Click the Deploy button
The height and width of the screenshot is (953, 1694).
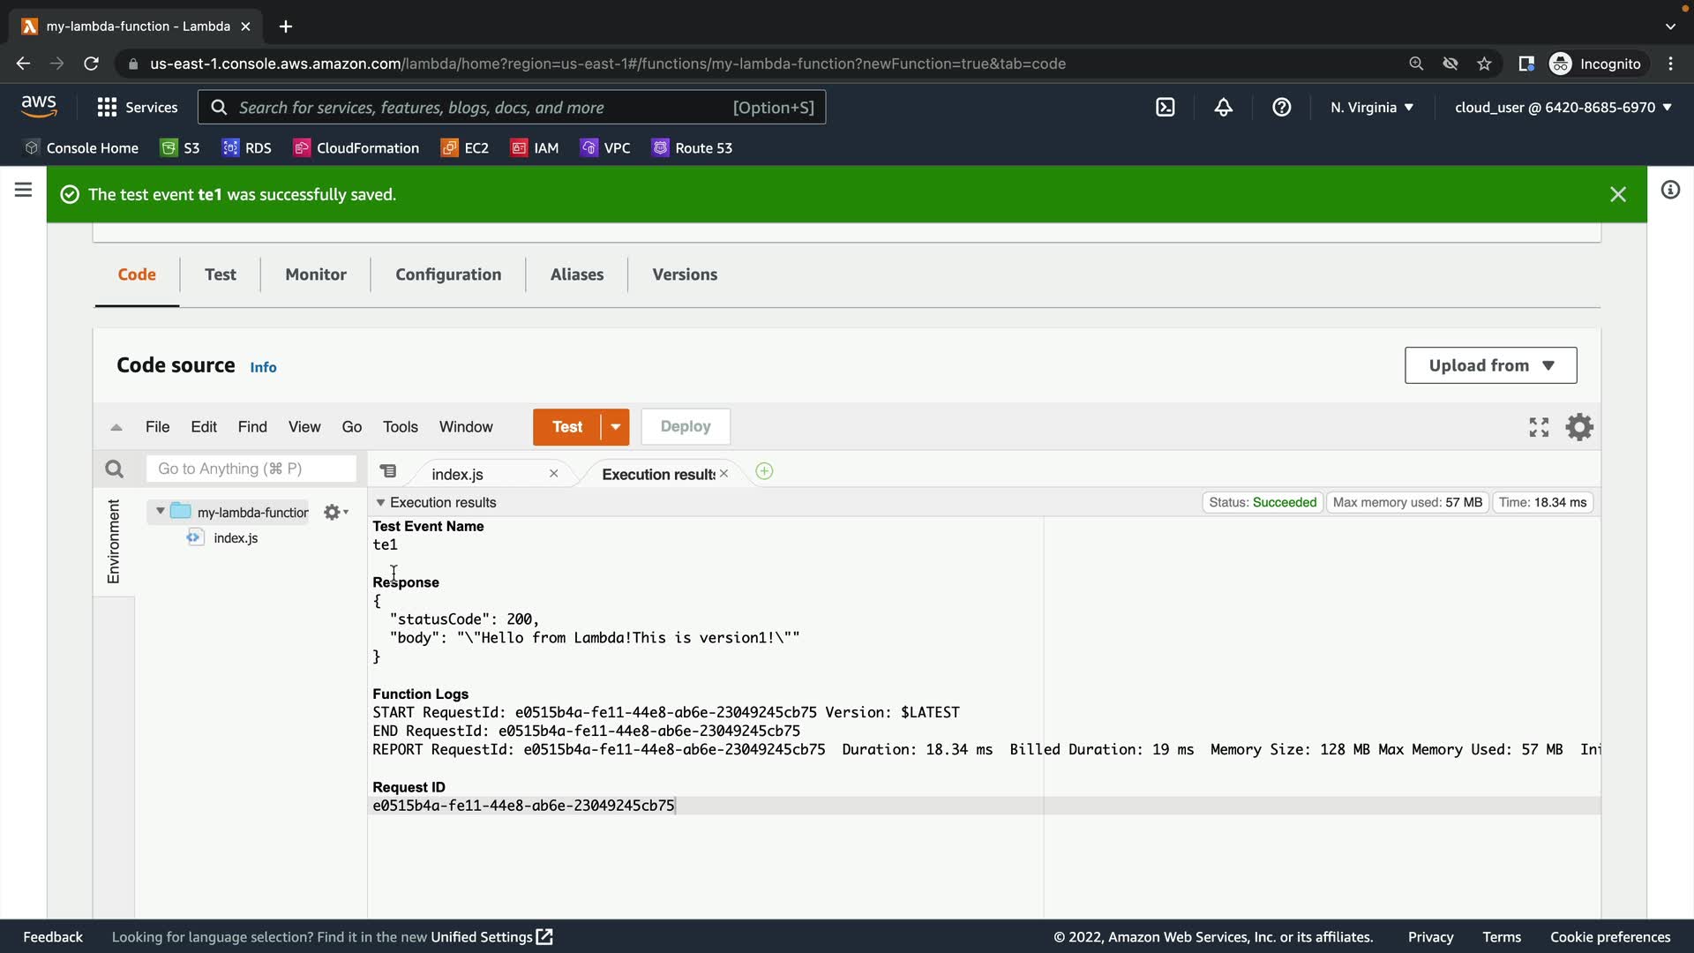[685, 427]
